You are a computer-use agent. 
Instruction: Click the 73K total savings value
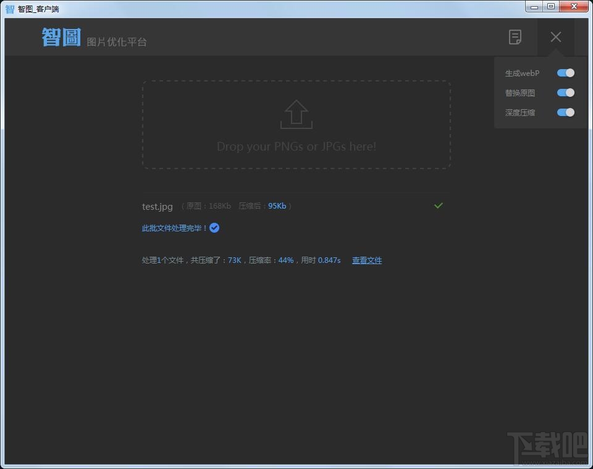pyautogui.click(x=234, y=260)
